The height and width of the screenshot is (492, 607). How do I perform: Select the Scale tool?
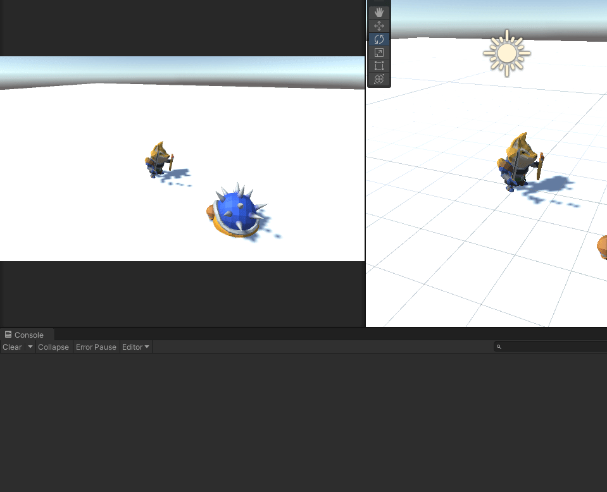click(379, 52)
